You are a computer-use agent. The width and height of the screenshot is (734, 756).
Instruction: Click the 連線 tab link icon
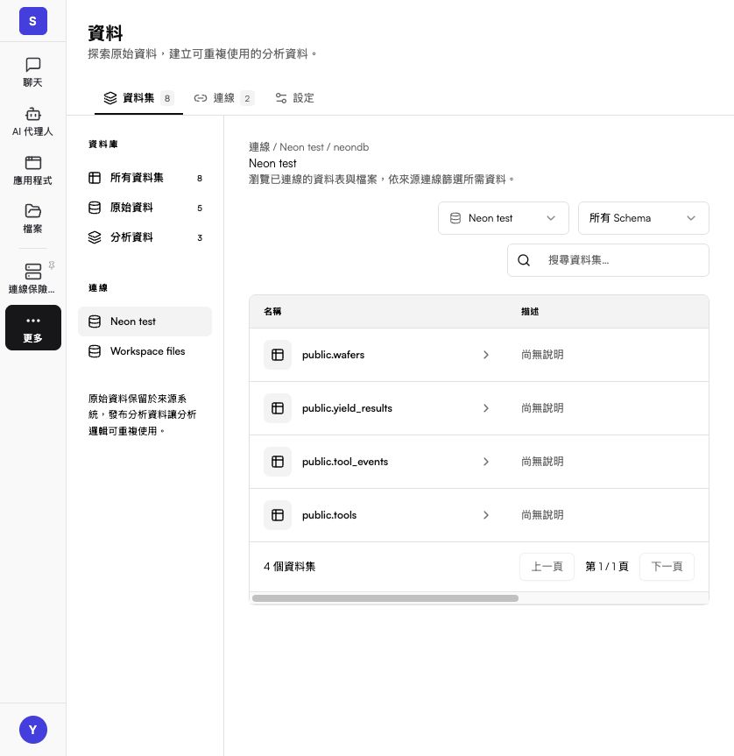[x=201, y=98]
